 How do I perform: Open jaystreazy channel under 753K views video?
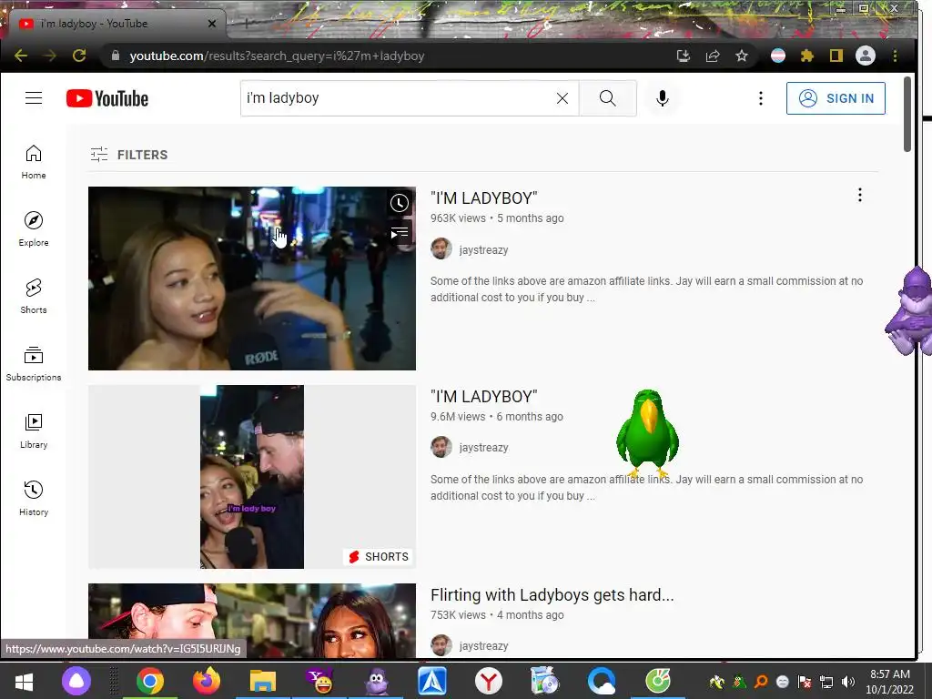[x=483, y=645]
